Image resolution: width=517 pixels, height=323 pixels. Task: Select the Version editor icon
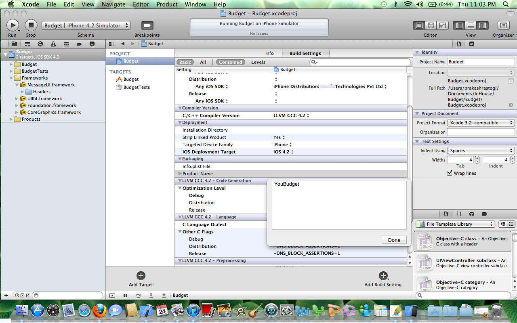click(443, 25)
